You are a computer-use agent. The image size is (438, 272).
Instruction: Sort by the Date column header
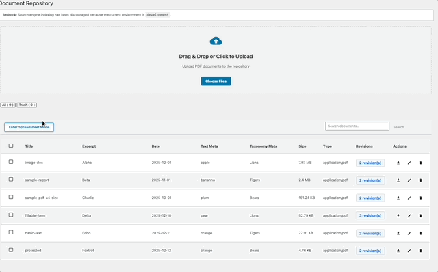click(156, 146)
